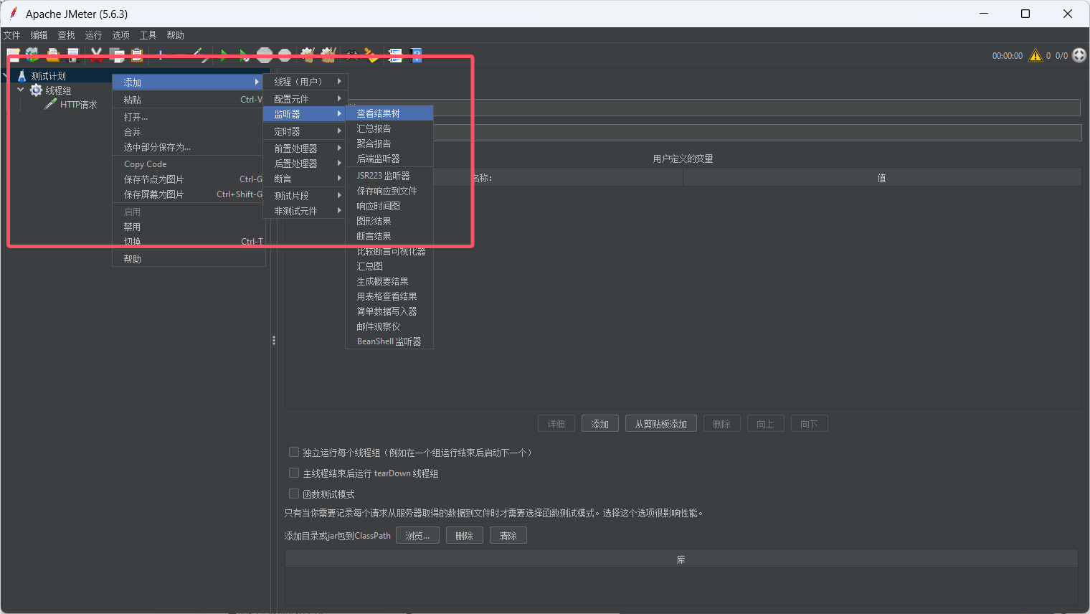Select 聚合报告 listener
Image resolution: width=1090 pixels, height=614 pixels.
tap(389, 143)
